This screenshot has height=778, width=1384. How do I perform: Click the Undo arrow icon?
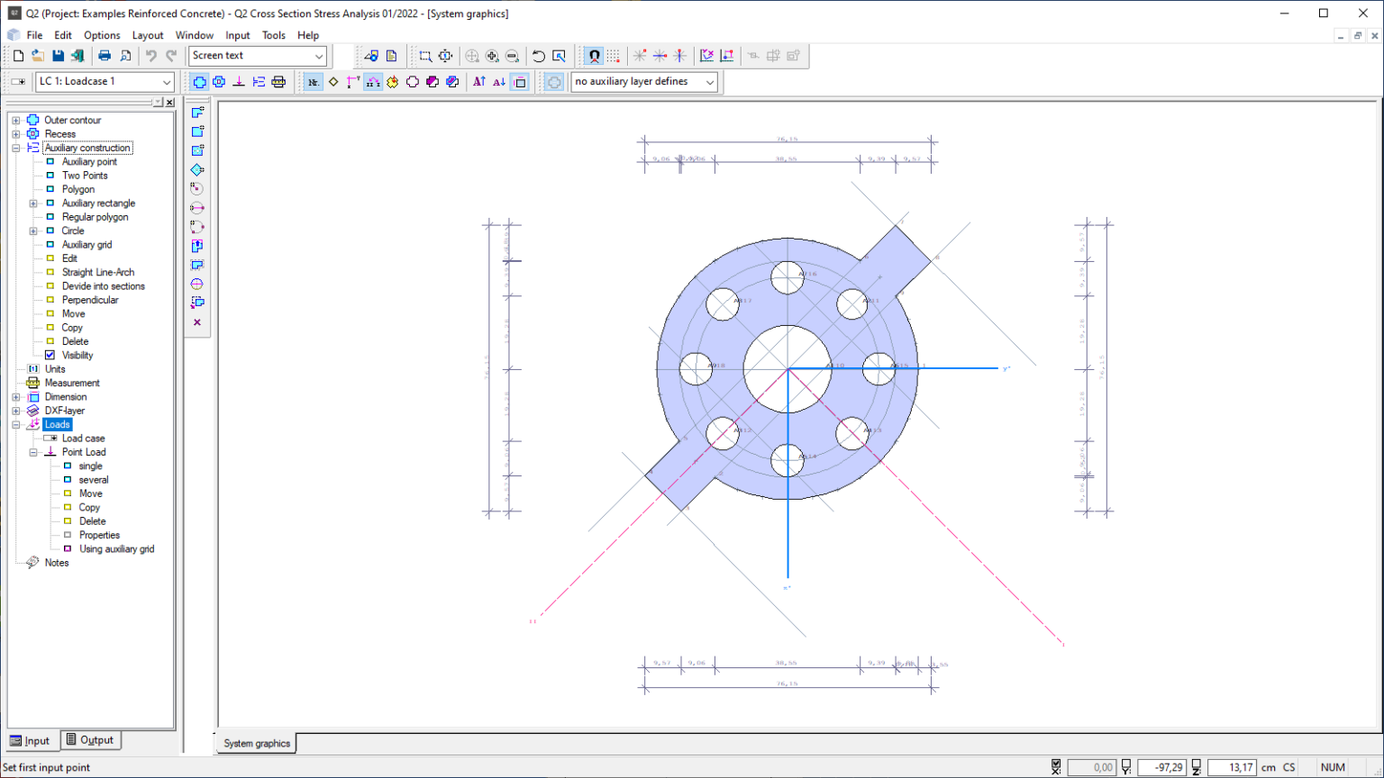click(x=150, y=56)
